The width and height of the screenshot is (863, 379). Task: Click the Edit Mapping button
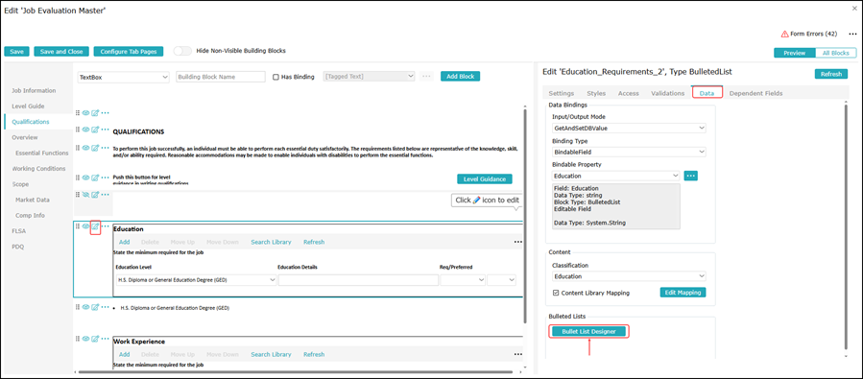pyautogui.click(x=683, y=293)
